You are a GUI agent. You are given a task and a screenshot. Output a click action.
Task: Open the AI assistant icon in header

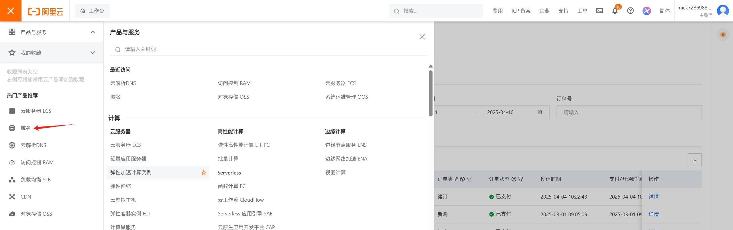coord(646,11)
